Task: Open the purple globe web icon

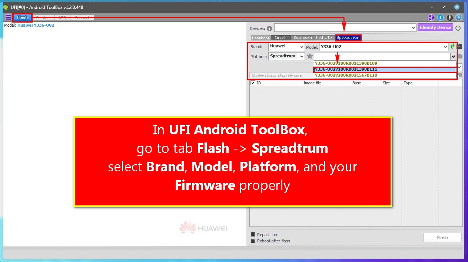Action: click(431, 17)
